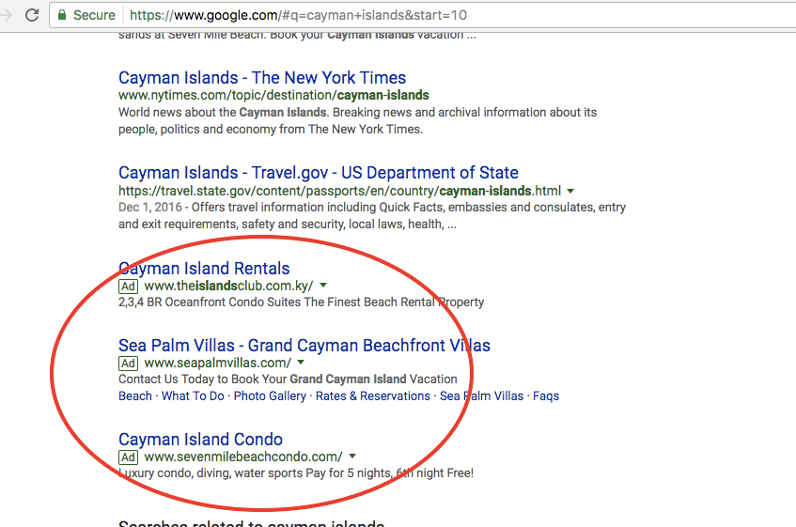Click 'Contact Us Today to Book' description text
796x527 pixels.
click(288, 379)
